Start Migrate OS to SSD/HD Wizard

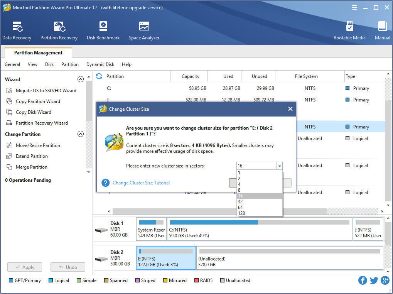41,91
